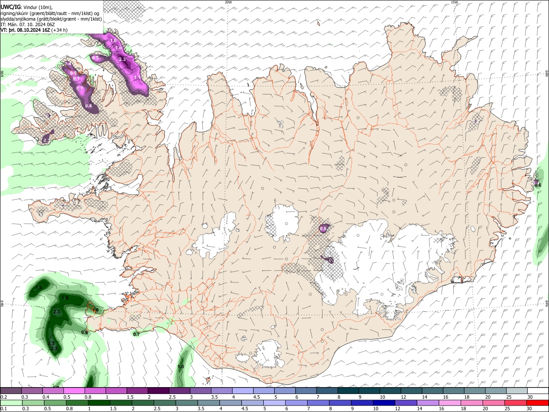Select the dark teal swatch above 9 in upper legend
This screenshot has width=549, height=412.
coord(369,391)
